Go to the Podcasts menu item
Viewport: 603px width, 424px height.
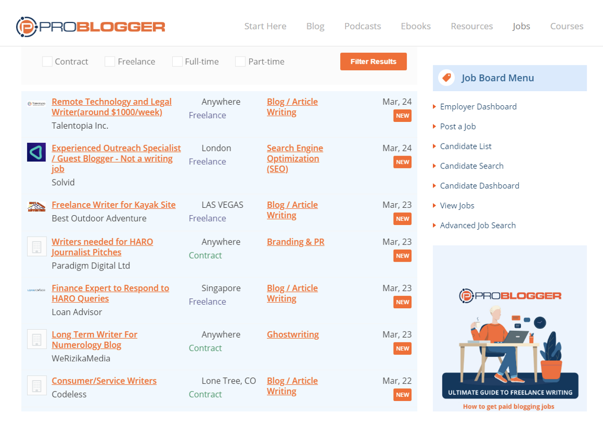click(362, 26)
